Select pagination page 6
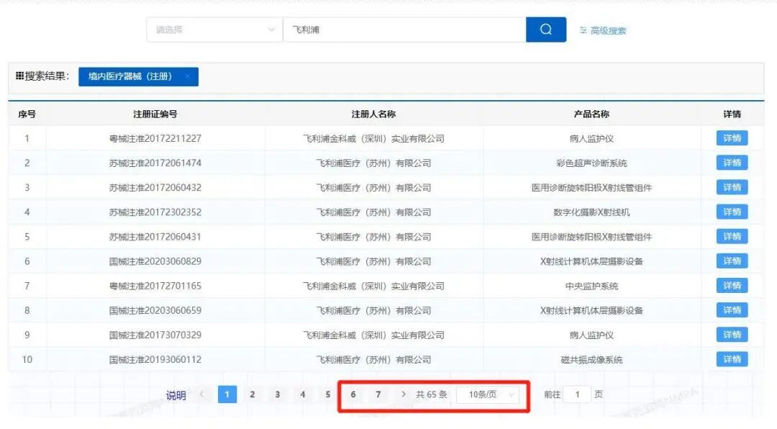The image size is (777, 429). coord(353,394)
